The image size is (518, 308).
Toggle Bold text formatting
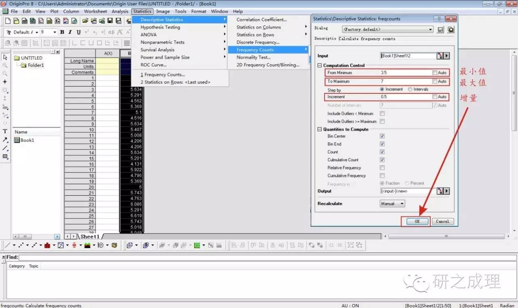(x=62, y=32)
